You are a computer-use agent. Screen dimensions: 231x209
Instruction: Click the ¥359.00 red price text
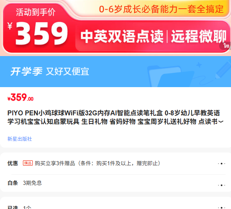pos(20,97)
